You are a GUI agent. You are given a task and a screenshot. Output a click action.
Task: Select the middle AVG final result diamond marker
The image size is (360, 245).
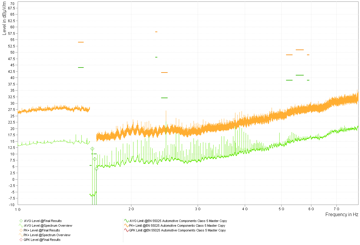tap(95, 159)
